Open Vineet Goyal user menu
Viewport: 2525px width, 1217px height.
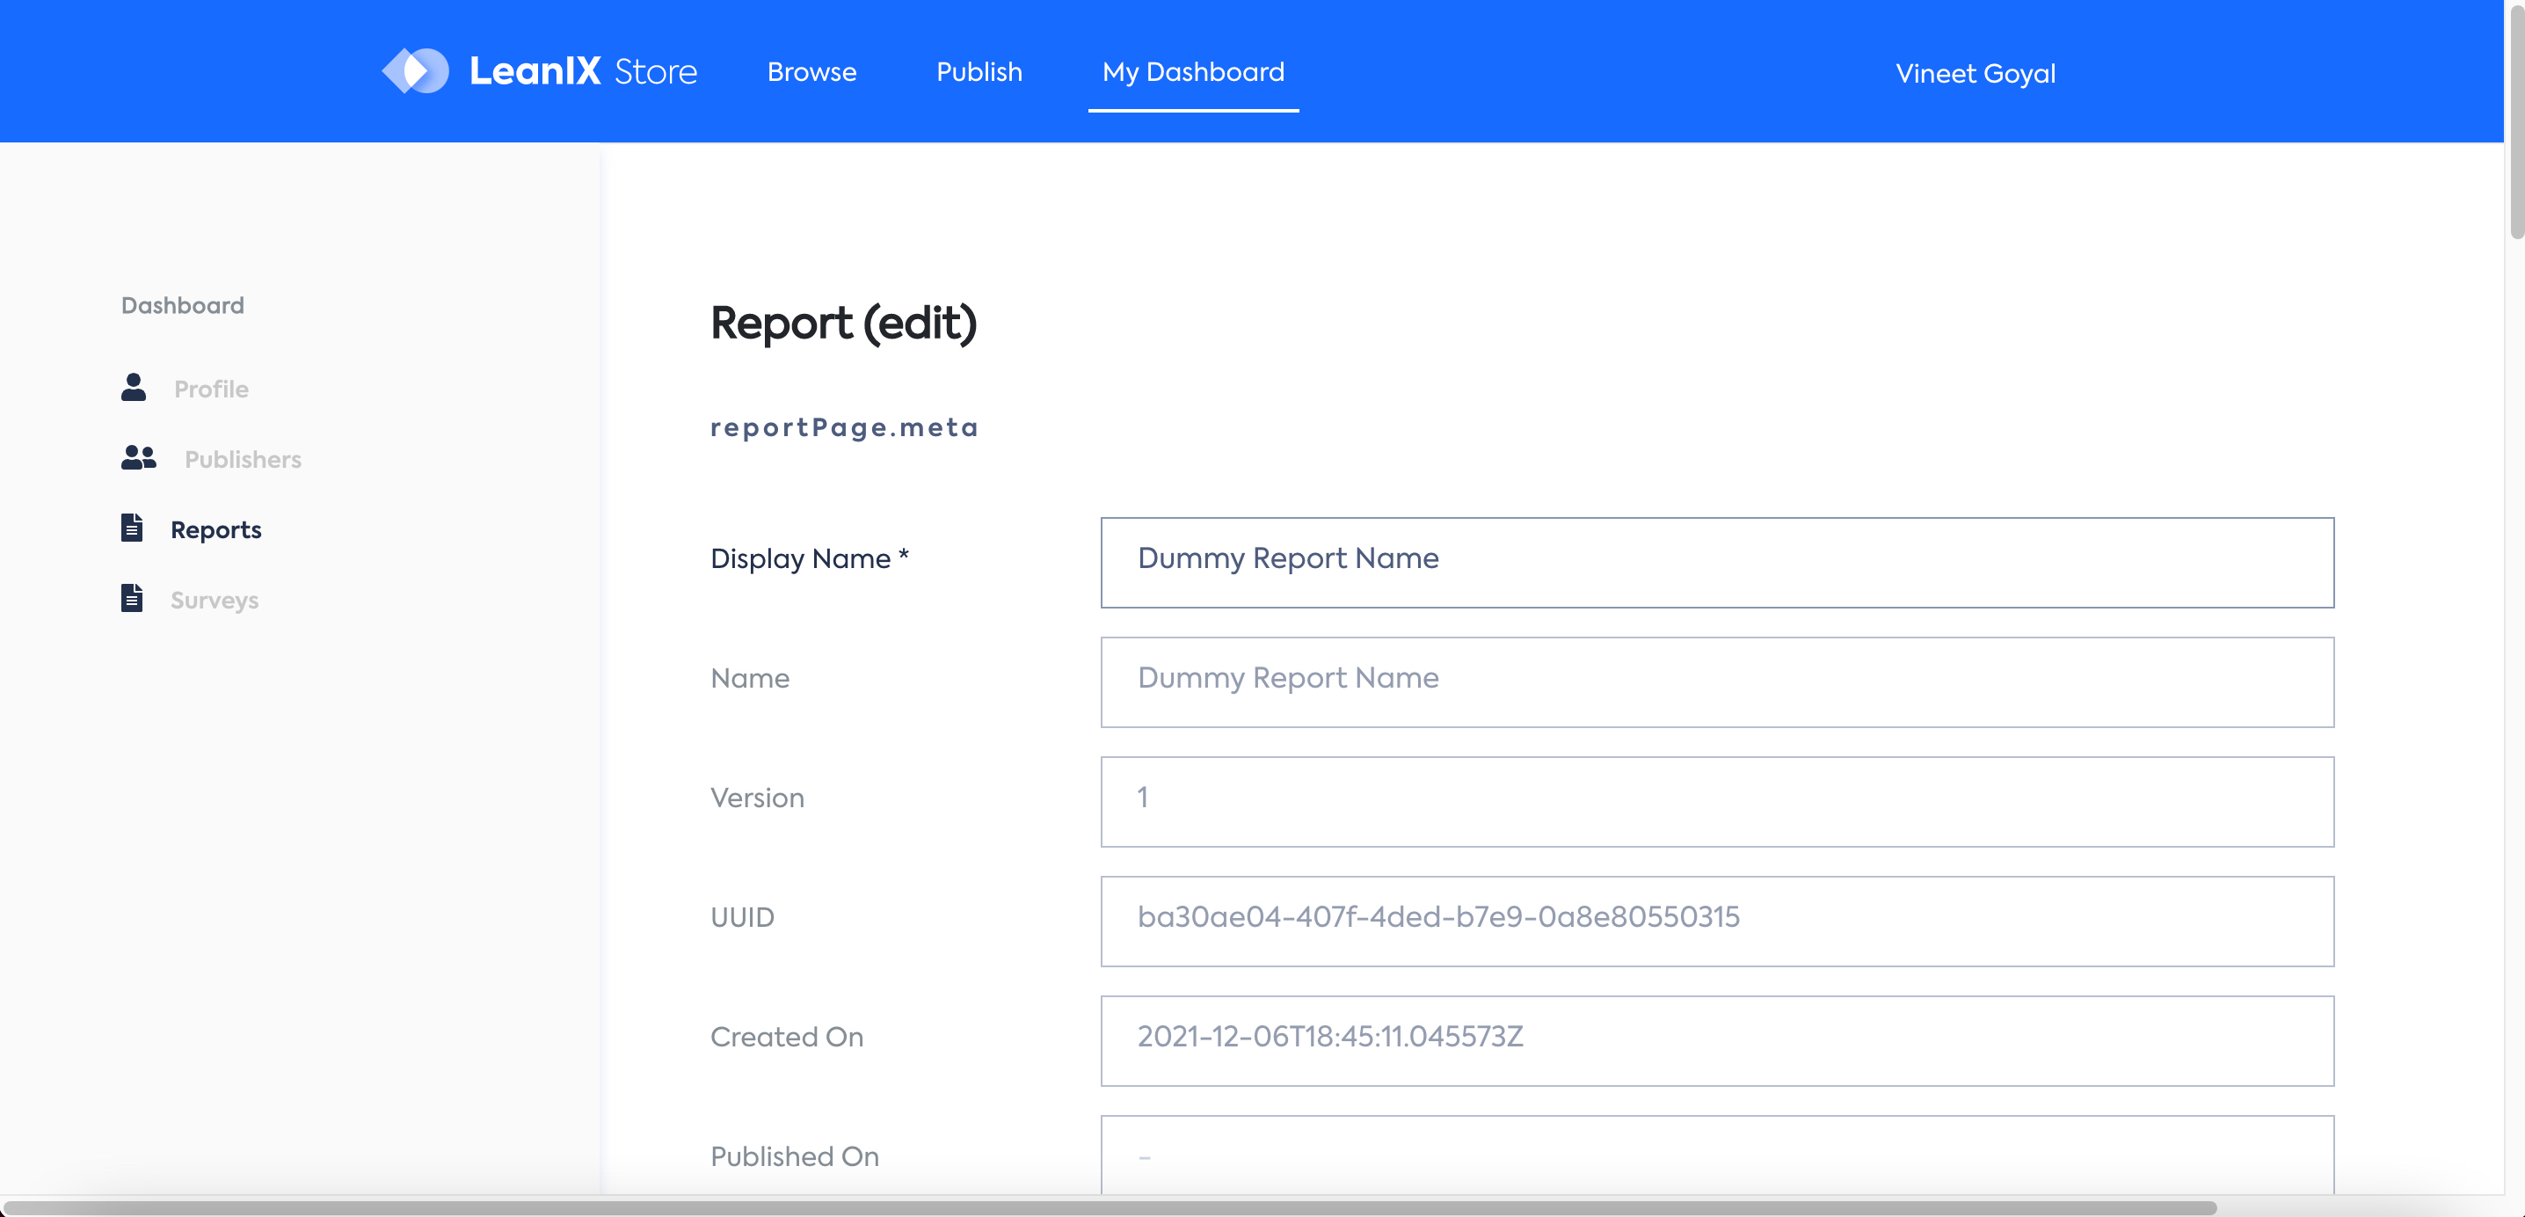coord(1974,74)
